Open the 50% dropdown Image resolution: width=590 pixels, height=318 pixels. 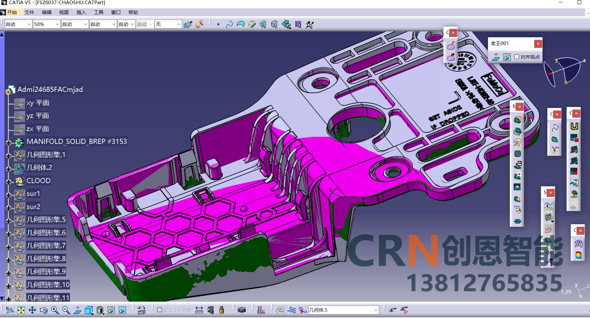(47, 24)
